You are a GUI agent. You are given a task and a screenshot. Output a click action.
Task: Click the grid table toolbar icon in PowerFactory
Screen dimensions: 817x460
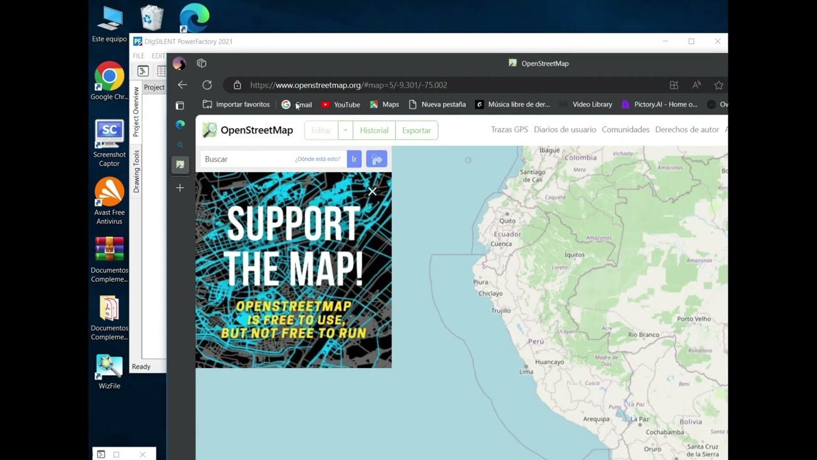[x=161, y=71]
